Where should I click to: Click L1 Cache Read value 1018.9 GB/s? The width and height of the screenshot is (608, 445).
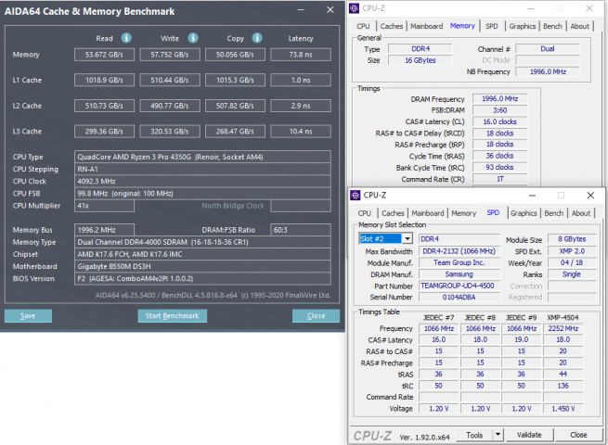coord(104,80)
